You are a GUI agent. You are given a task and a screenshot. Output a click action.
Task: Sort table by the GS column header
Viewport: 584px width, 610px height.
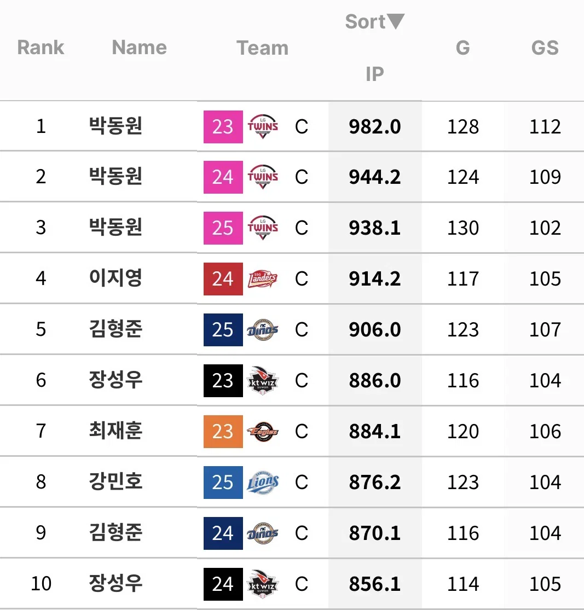545,48
